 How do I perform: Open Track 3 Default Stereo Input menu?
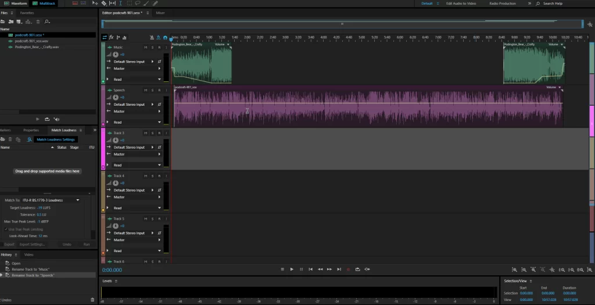pos(134,147)
